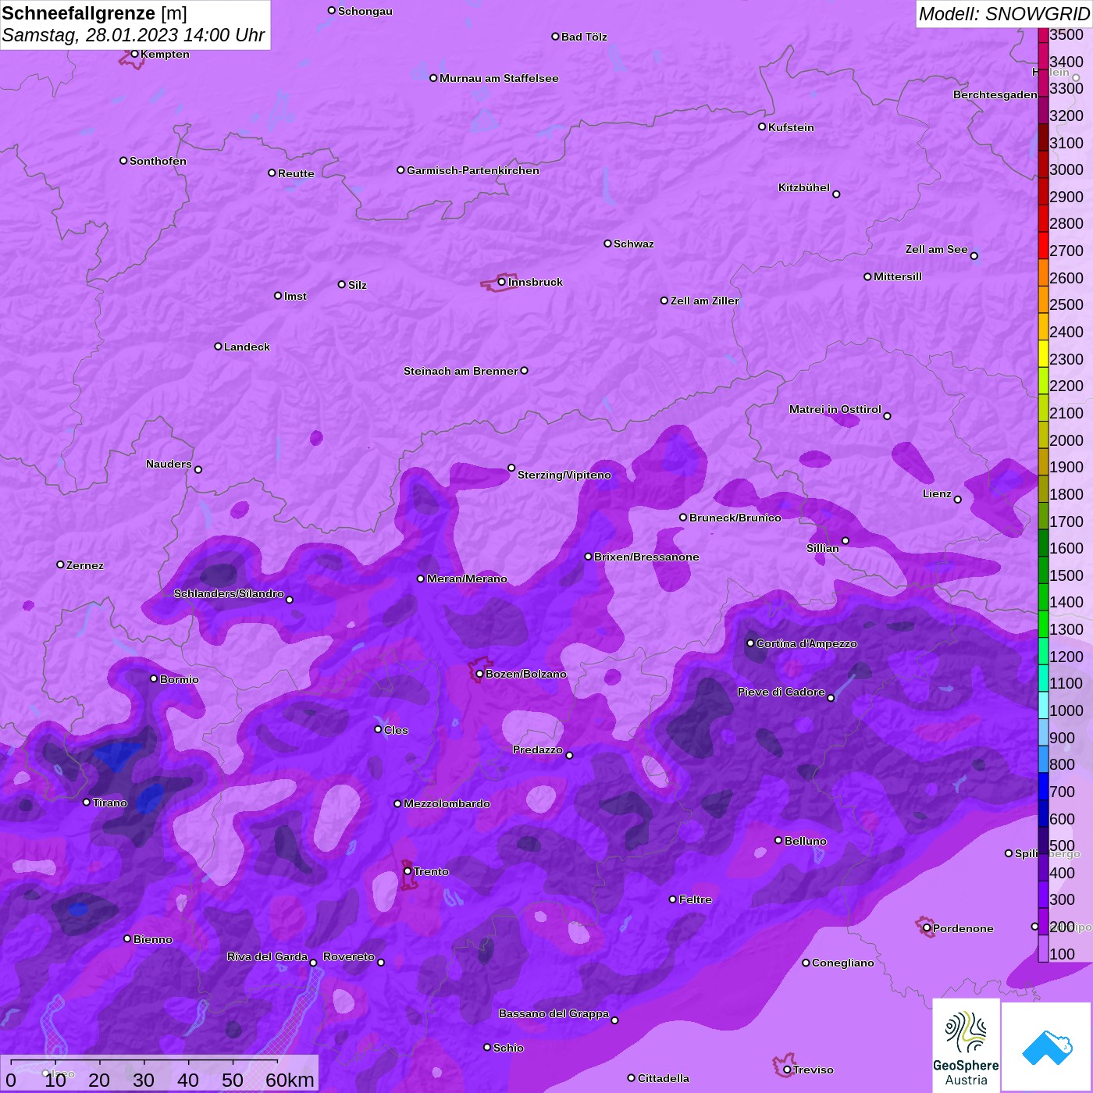Click the 700 m blue legend swatch
The width and height of the screenshot is (1093, 1093).
(x=1043, y=786)
